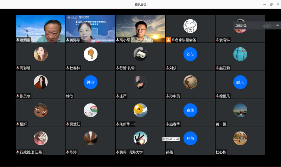Click the muted mic icon beside 闫彩旭

point(18,68)
